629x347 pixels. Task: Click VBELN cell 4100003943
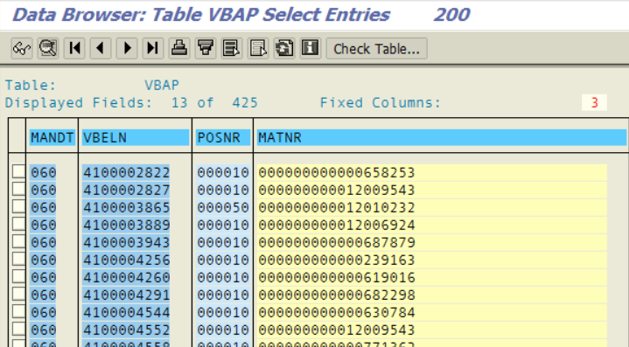click(126, 242)
